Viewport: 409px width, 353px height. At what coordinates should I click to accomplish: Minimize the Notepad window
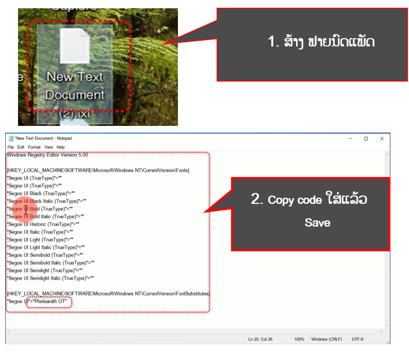(x=349, y=138)
